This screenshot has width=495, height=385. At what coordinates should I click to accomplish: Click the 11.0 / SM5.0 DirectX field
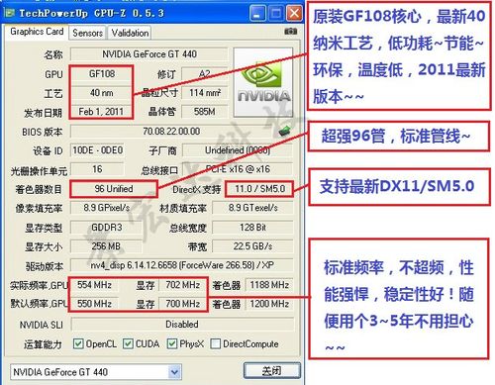pyautogui.click(x=259, y=189)
